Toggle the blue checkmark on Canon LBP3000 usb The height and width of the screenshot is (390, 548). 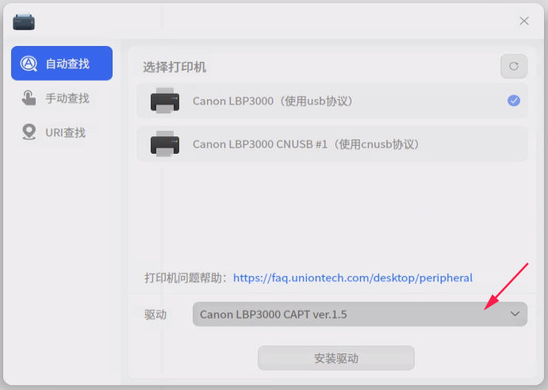pyautogui.click(x=513, y=101)
